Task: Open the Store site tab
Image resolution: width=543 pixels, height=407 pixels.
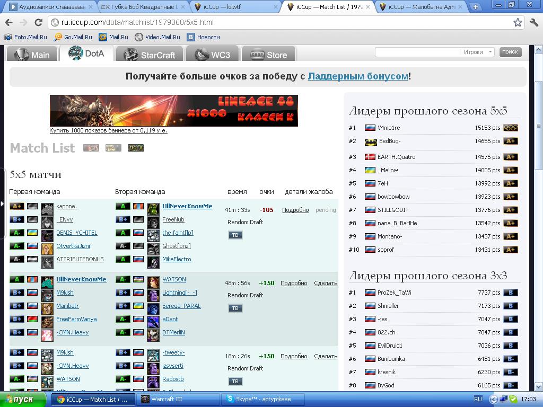Action: click(269, 55)
